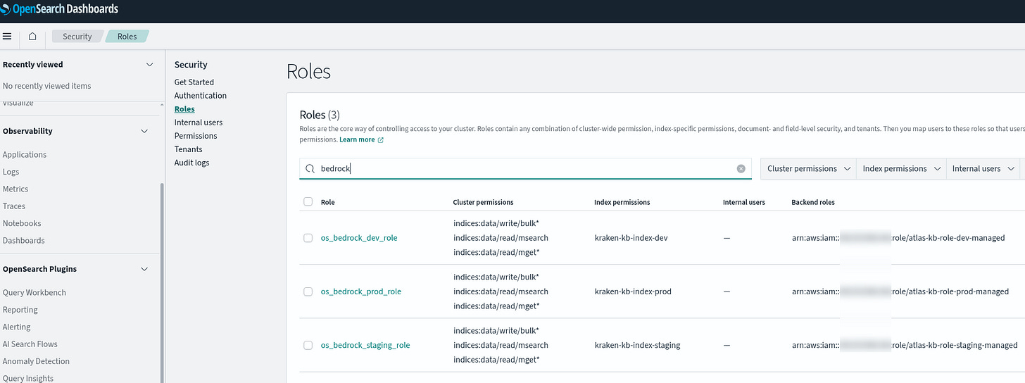Screen dimensions: 1025x383
Task: Check the os_bedrock_dev_role row
Action: pos(308,238)
